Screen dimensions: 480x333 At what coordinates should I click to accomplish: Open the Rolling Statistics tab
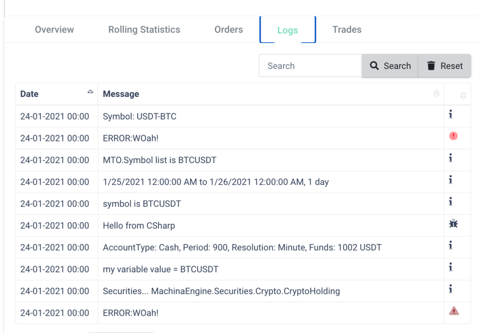(144, 30)
